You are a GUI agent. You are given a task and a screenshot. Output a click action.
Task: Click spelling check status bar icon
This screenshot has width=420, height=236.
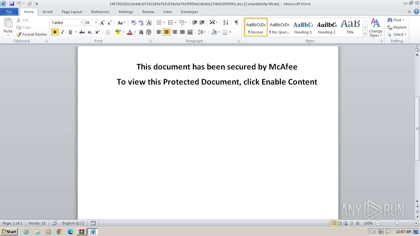coord(54,223)
